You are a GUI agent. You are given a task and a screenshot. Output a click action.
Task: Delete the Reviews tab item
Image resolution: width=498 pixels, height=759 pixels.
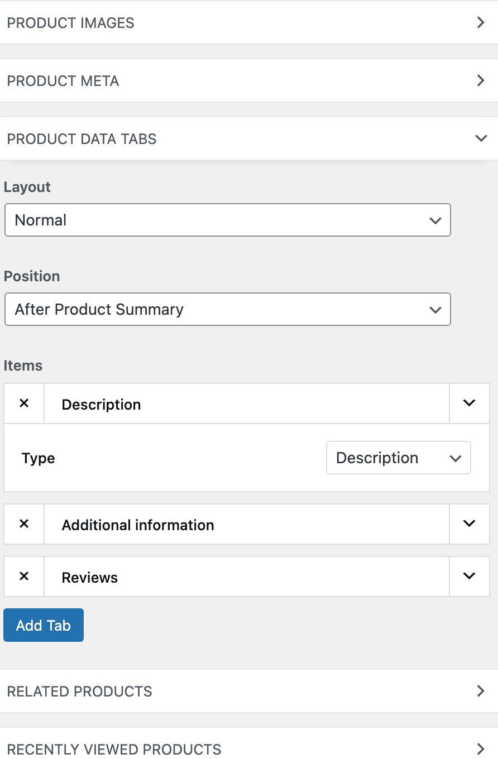pos(24,577)
